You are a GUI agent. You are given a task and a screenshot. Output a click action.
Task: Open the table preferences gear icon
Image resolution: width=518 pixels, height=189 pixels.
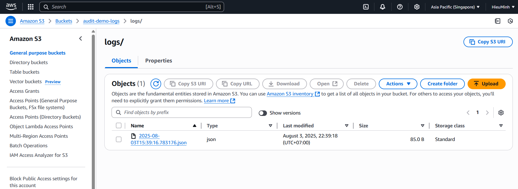501,113
